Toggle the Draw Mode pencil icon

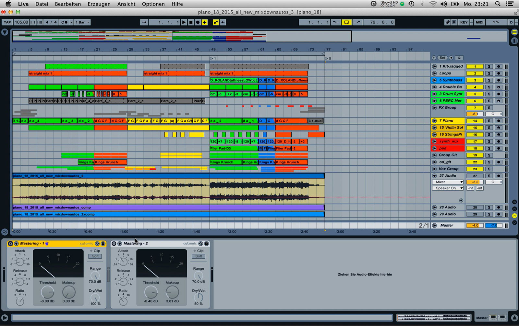447,22
